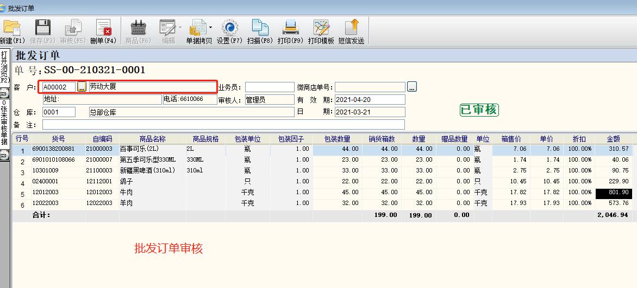Image resolution: width=637 pixels, height=288 pixels.
Task: Click the 单价 column header
Action: click(546, 139)
